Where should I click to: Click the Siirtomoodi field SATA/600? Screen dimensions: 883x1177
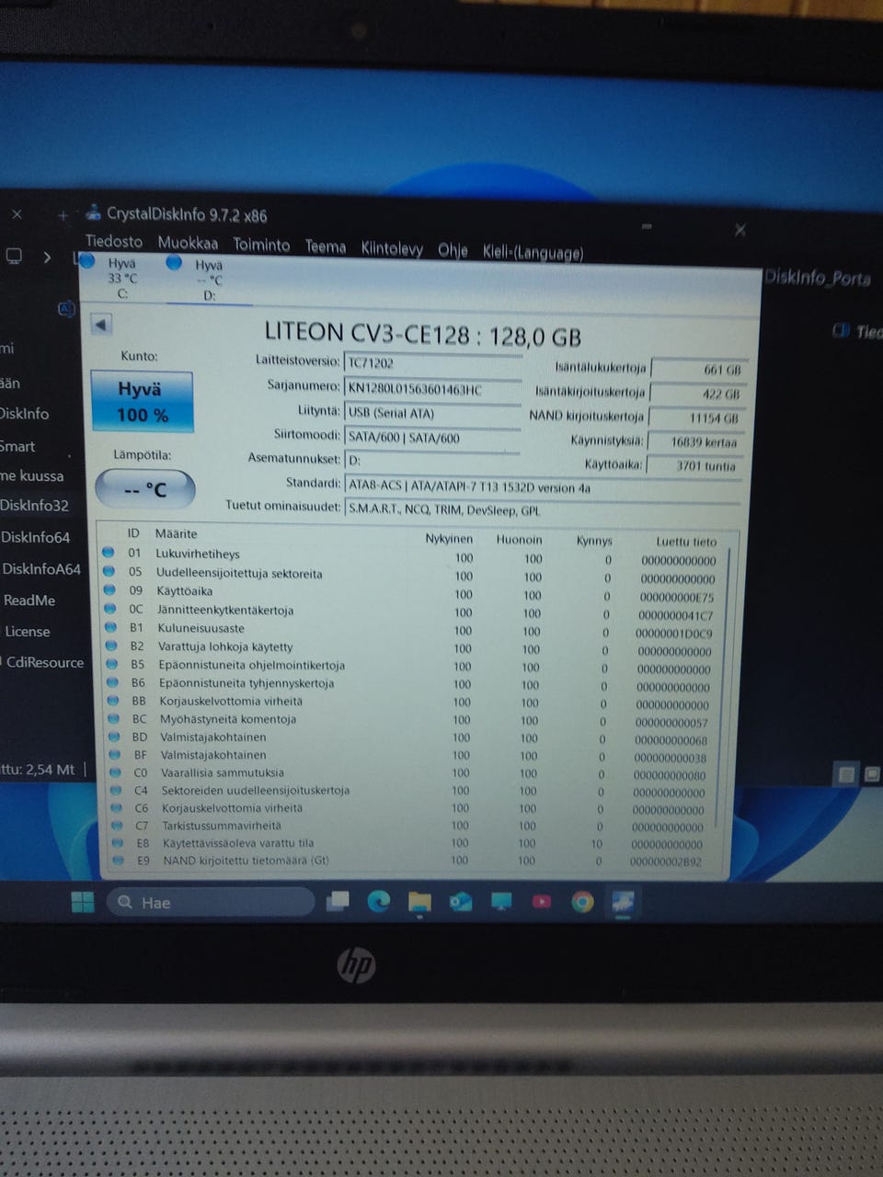(432, 438)
